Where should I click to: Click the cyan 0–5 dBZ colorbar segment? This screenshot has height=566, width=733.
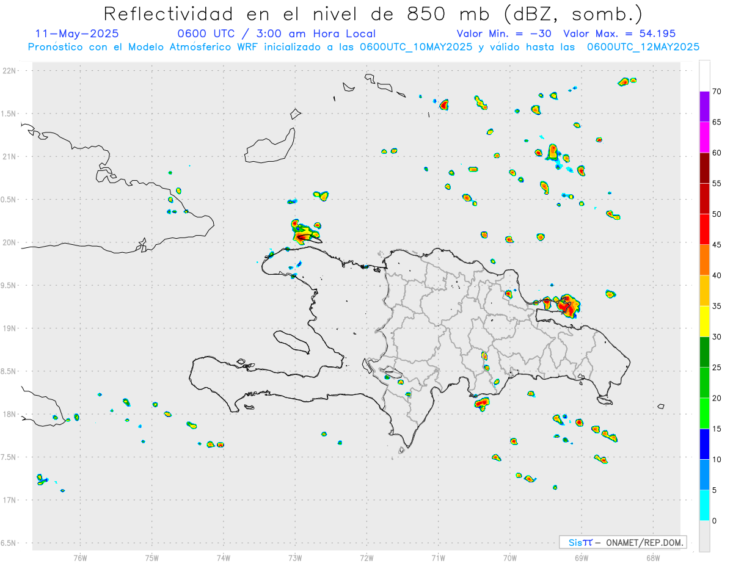coord(704,506)
